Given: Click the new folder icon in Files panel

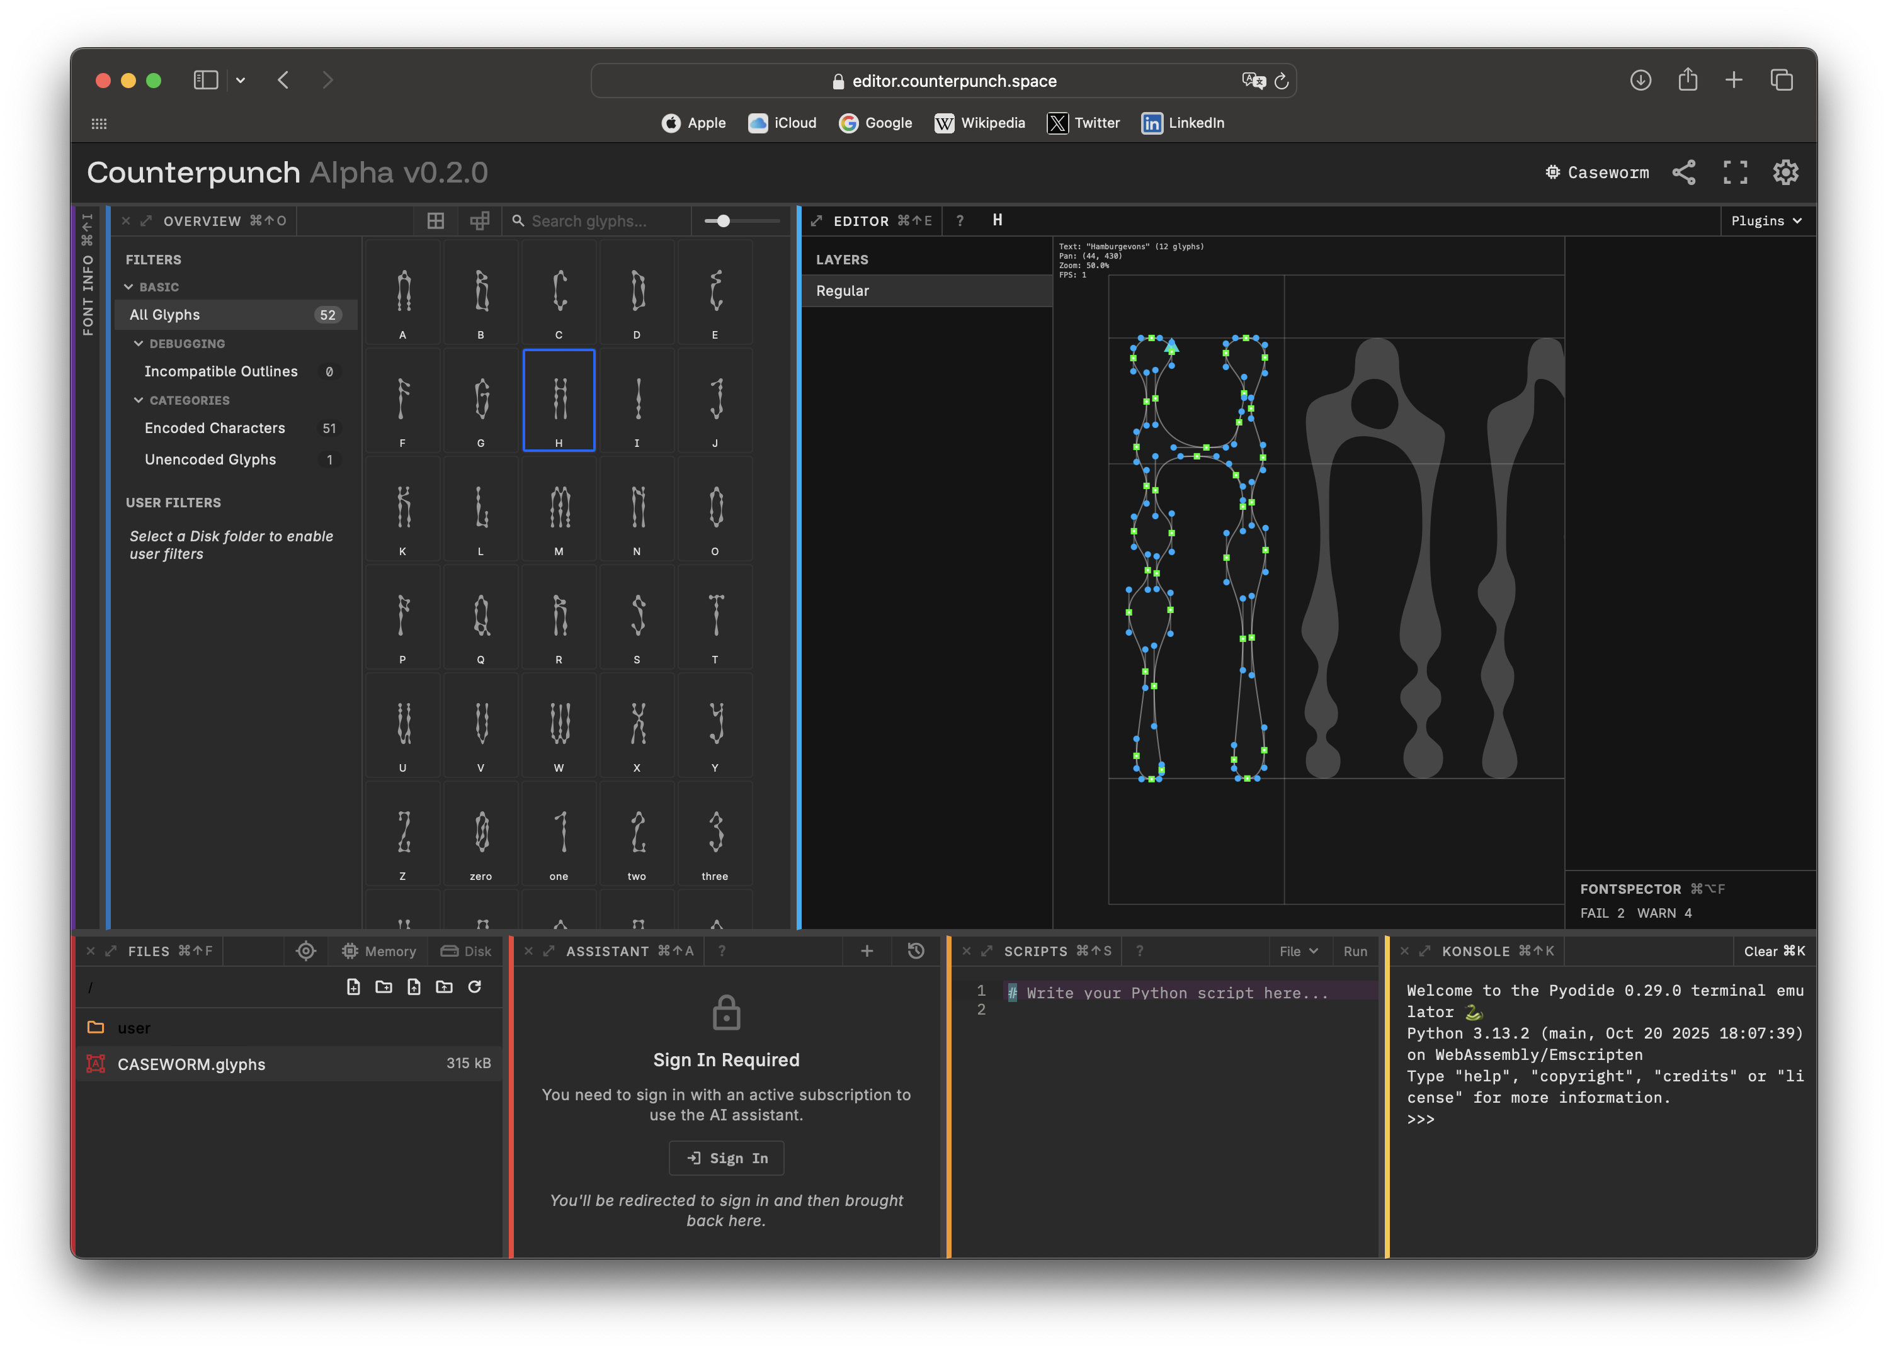Looking at the screenshot, I should point(383,987).
